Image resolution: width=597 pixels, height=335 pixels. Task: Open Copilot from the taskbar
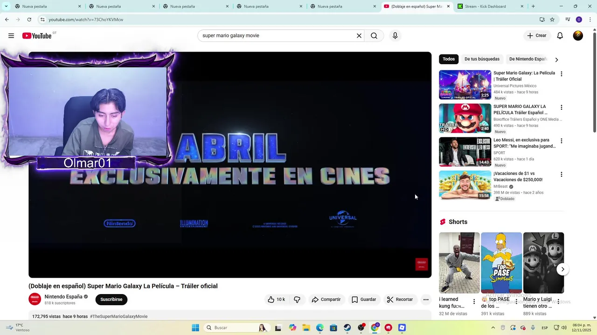[x=292, y=328]
